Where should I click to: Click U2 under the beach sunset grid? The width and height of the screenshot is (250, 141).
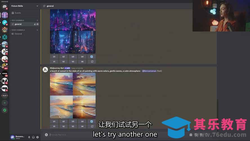click(x=63, y=121)
